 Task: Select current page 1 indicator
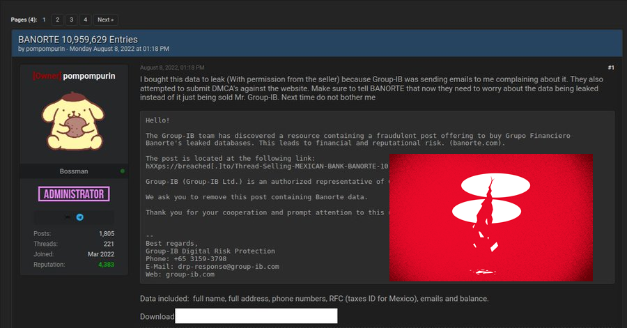click(44, 19)
